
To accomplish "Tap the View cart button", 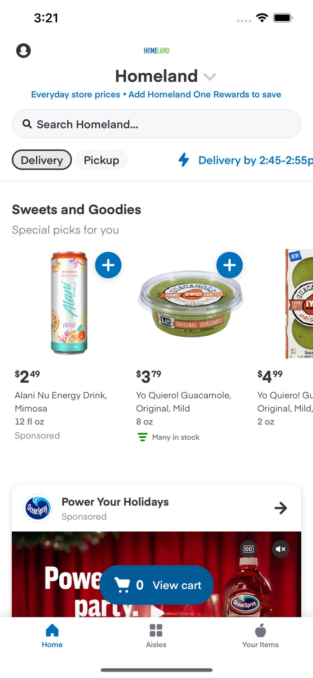I will (x=176, y=584).
